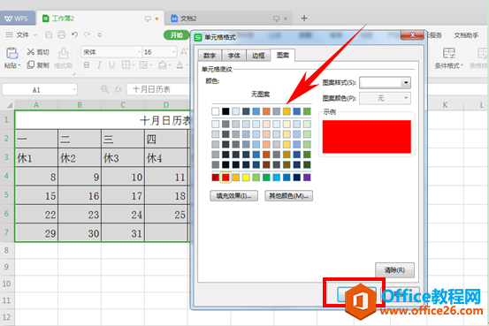
Task: Open the font name 宋体 dropdown
Action: [x=139, y=52]
